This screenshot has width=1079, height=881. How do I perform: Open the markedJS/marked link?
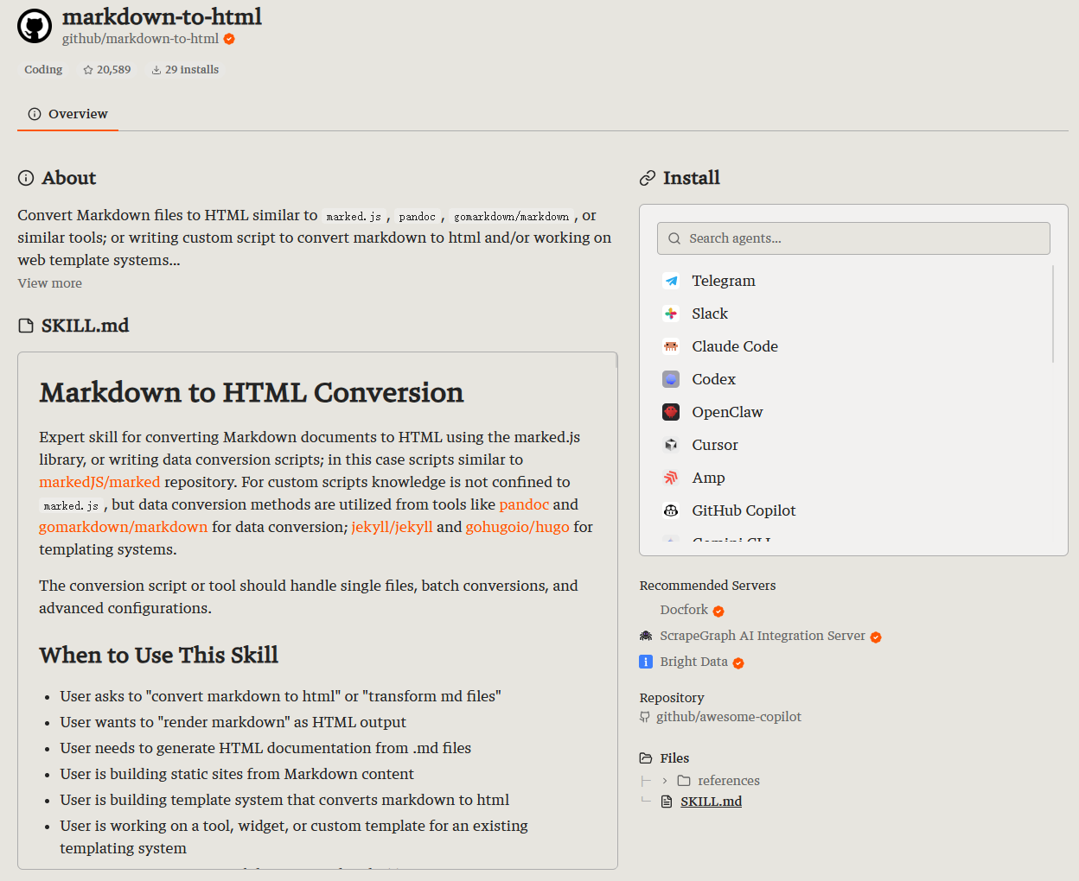[99, 482]
